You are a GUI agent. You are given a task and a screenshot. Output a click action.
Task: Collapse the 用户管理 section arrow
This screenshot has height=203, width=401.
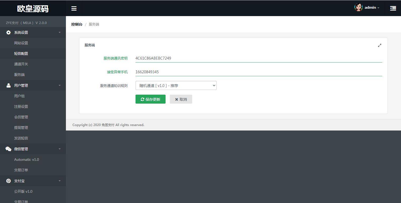click(x=60, y=85)
